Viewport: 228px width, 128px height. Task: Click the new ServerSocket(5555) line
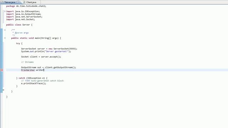[x=49, y=49]
